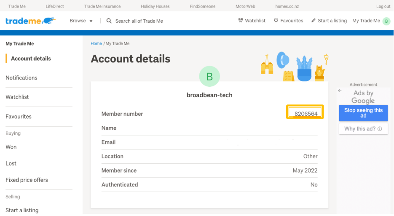Click the green B avatar in header
Image resolution: width=394 pixels, height=216 pixels.
[386, 21]
